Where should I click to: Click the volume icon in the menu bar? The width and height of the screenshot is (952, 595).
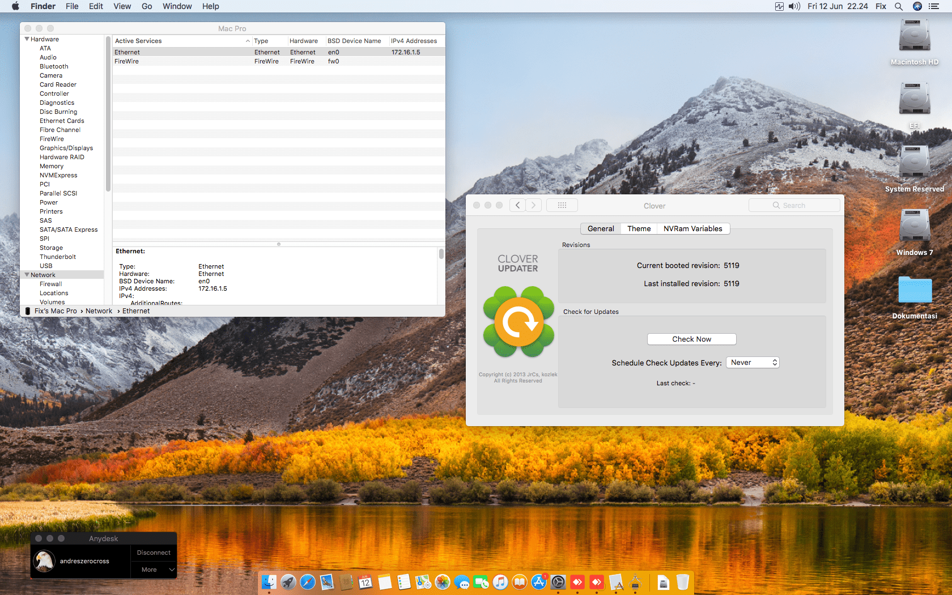pyautogui.click(x=794, y=6)
